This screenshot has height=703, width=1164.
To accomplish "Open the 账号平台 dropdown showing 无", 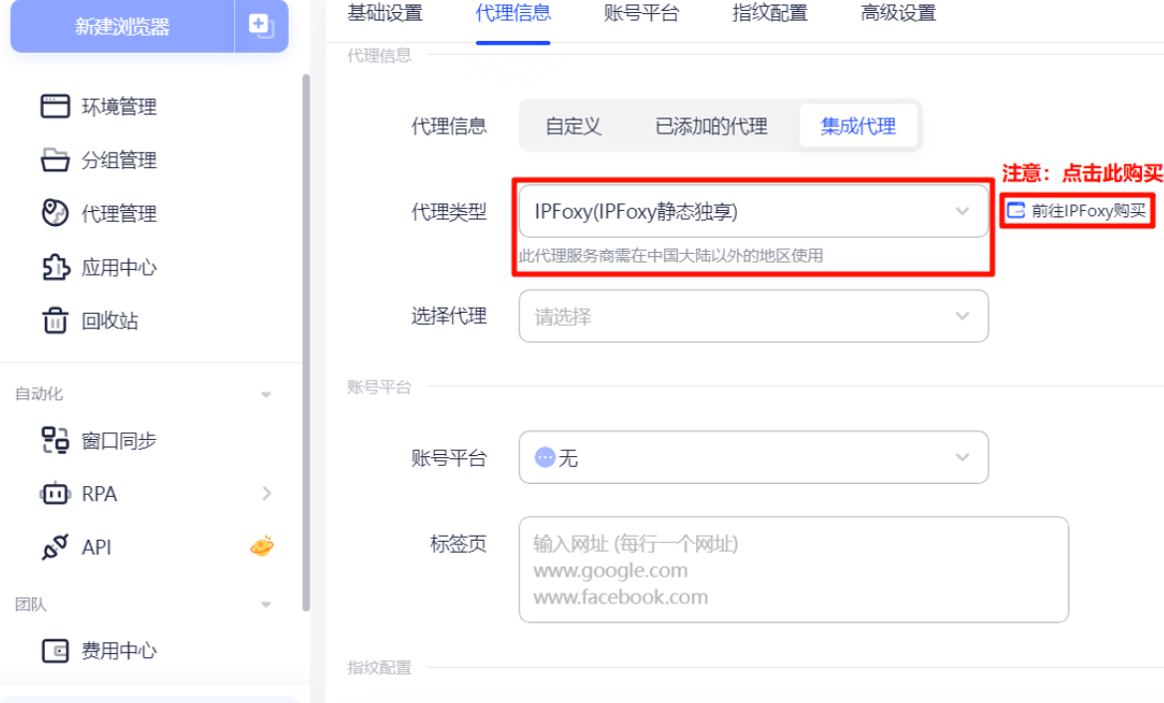I will (x=754, y=457).
